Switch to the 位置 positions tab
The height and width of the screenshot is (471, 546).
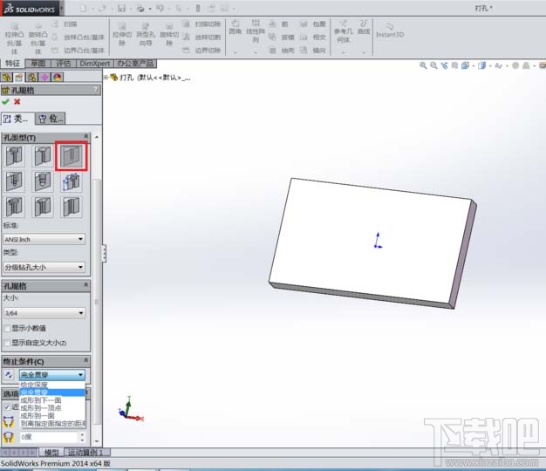click(x=50, y=119)
